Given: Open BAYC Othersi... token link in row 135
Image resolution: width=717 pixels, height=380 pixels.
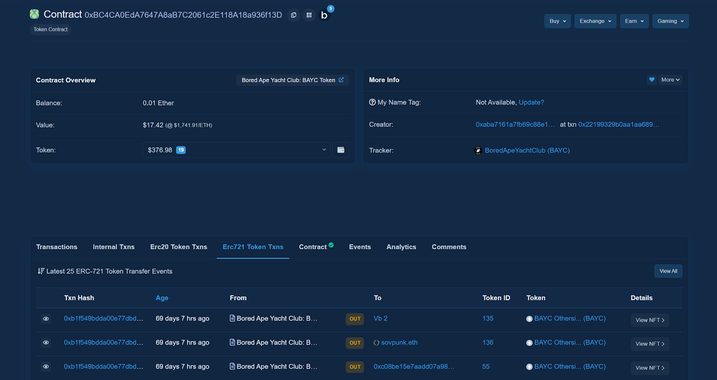Looking at the screenshot, I should click(x=570, y=319).
